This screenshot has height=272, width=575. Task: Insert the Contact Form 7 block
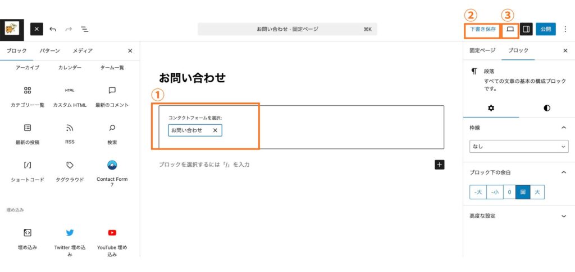click(112, 166)
